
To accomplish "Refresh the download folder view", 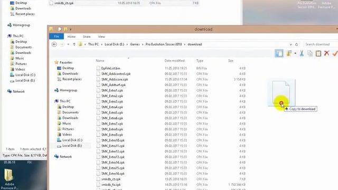I will tap(297, 44).
